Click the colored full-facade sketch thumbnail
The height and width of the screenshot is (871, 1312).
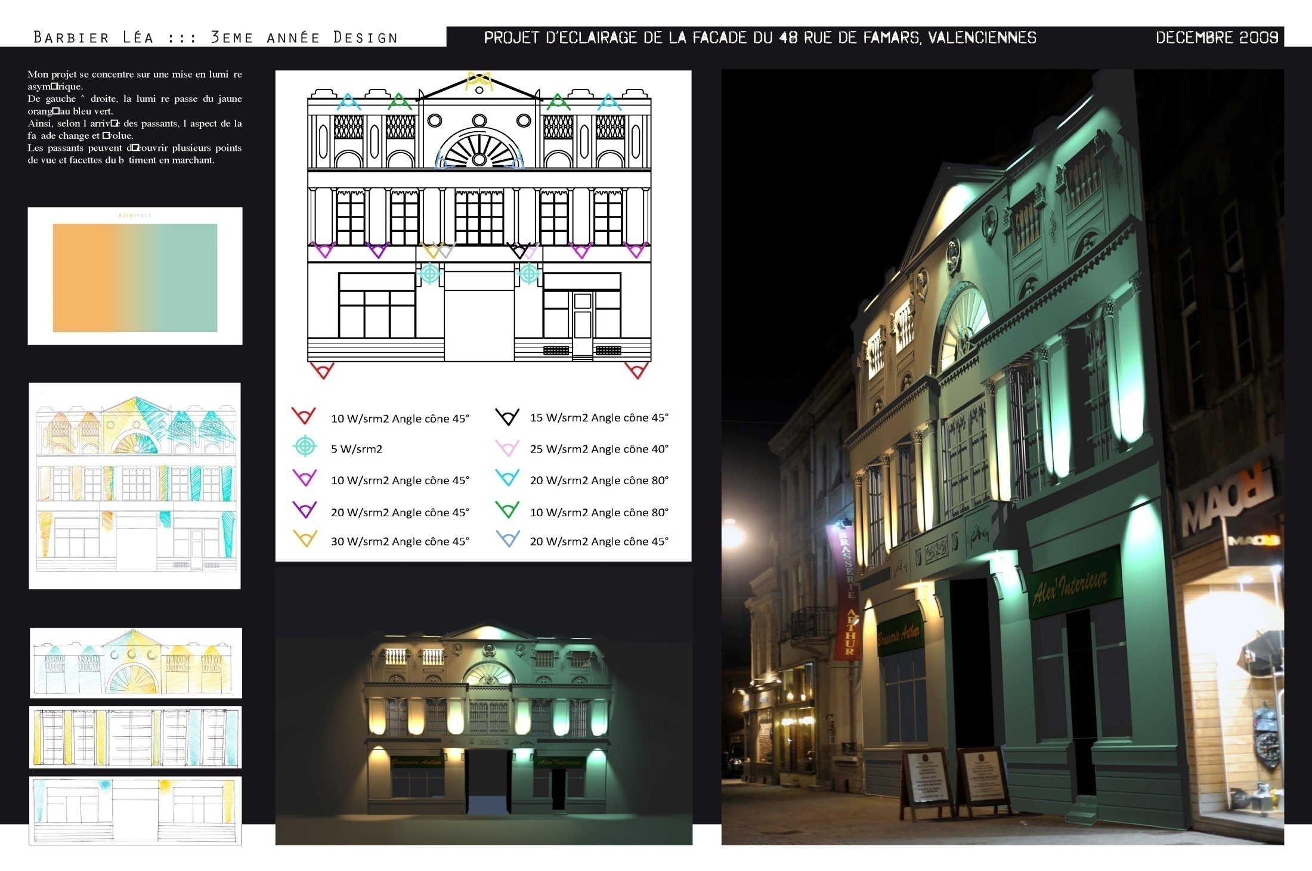(135, 486)
